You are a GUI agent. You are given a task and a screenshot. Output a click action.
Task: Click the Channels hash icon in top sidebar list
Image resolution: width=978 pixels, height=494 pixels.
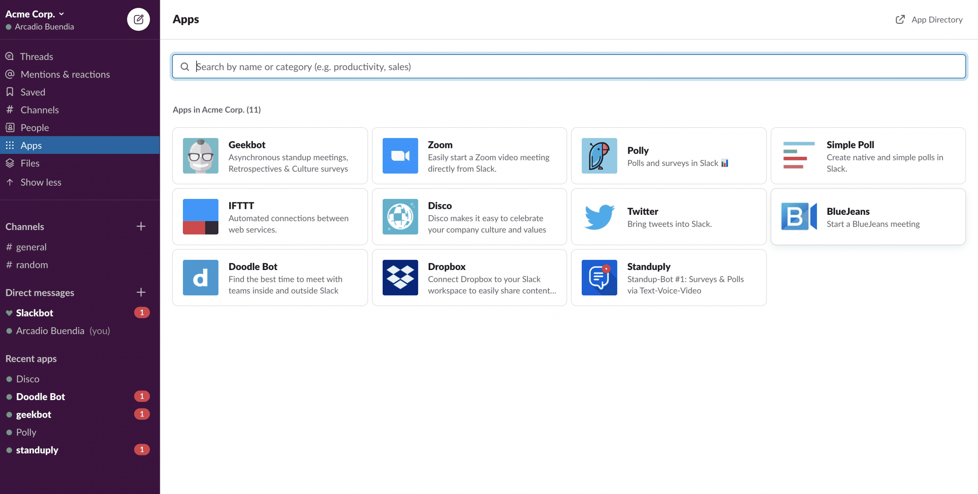click(x=9, y=109)
